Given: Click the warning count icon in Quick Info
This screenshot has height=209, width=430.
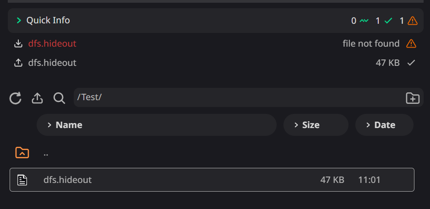Looking at the screenshot, I should point(412,21).
